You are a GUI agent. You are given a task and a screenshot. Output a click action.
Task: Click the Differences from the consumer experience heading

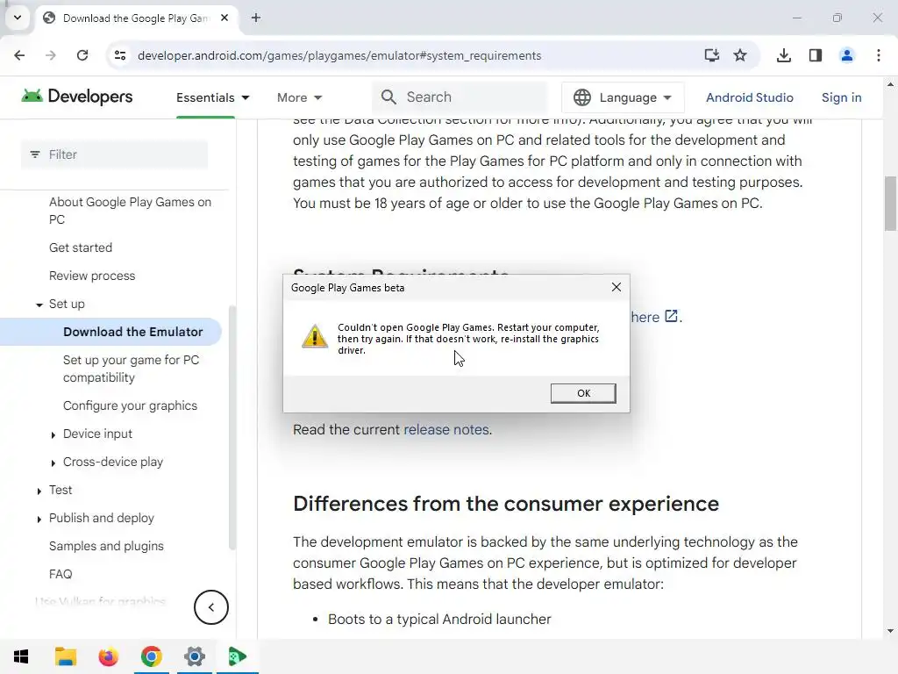tap(506, 504)
